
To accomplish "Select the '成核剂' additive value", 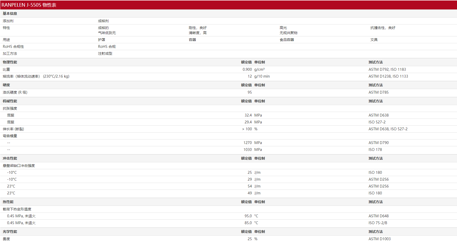I will coord(103,21).
